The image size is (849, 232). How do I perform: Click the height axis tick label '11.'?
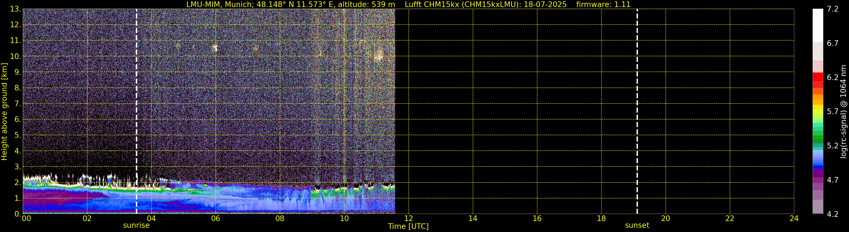pyautogui.click(x=15, y=41)
